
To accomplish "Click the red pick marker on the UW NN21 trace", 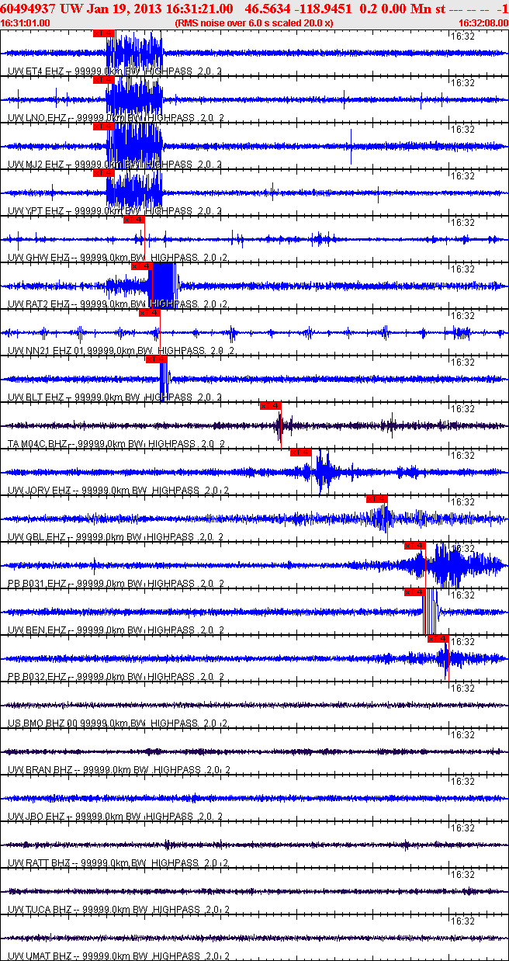I will pyautogui.click(x=150, y=313).
